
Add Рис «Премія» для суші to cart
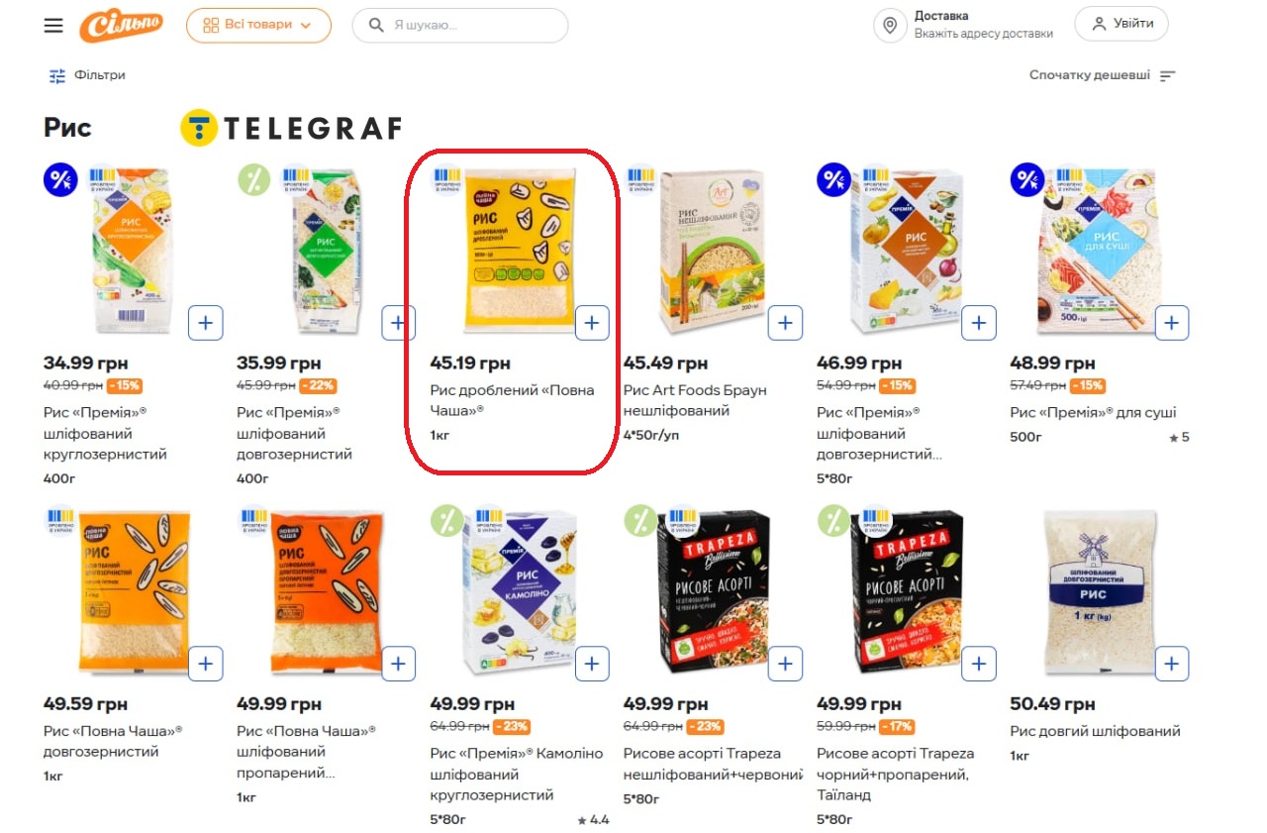tap(1171, 323)
